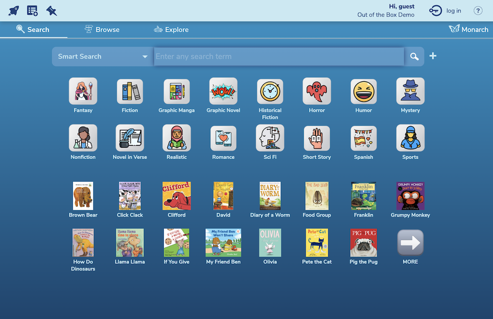
Task: Open the list-add icon in header
Action: pos(32,11)
